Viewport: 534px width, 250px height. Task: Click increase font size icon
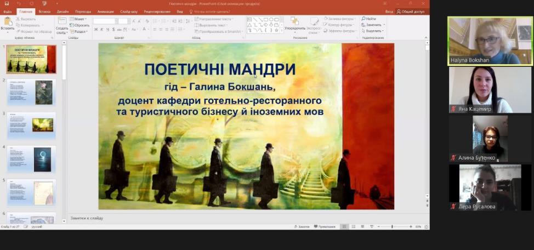click(x=134, y=21)
